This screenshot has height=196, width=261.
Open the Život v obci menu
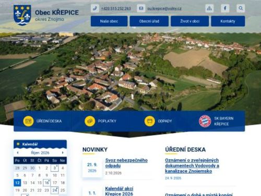tap(189, 21)
